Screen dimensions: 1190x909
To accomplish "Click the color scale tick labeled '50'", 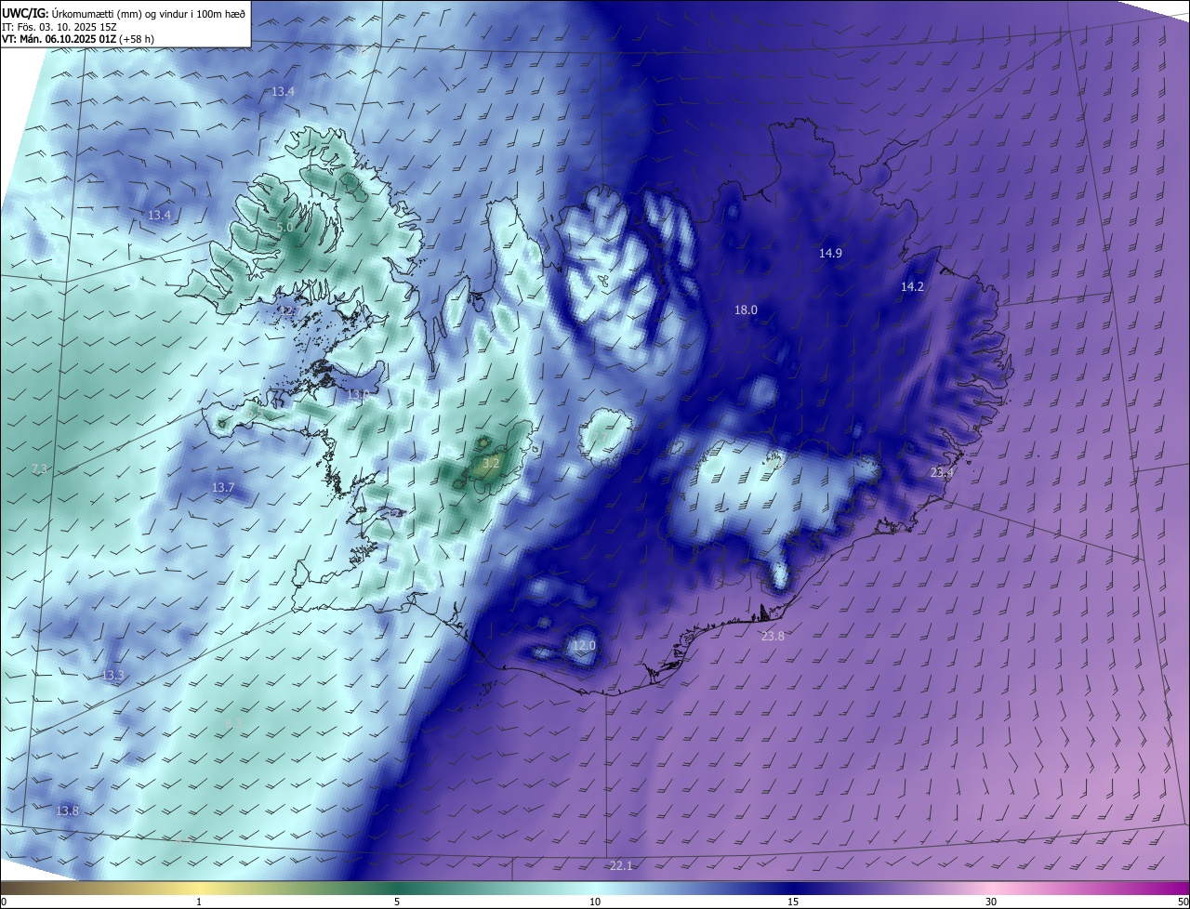I will (x=1183, y=902).
